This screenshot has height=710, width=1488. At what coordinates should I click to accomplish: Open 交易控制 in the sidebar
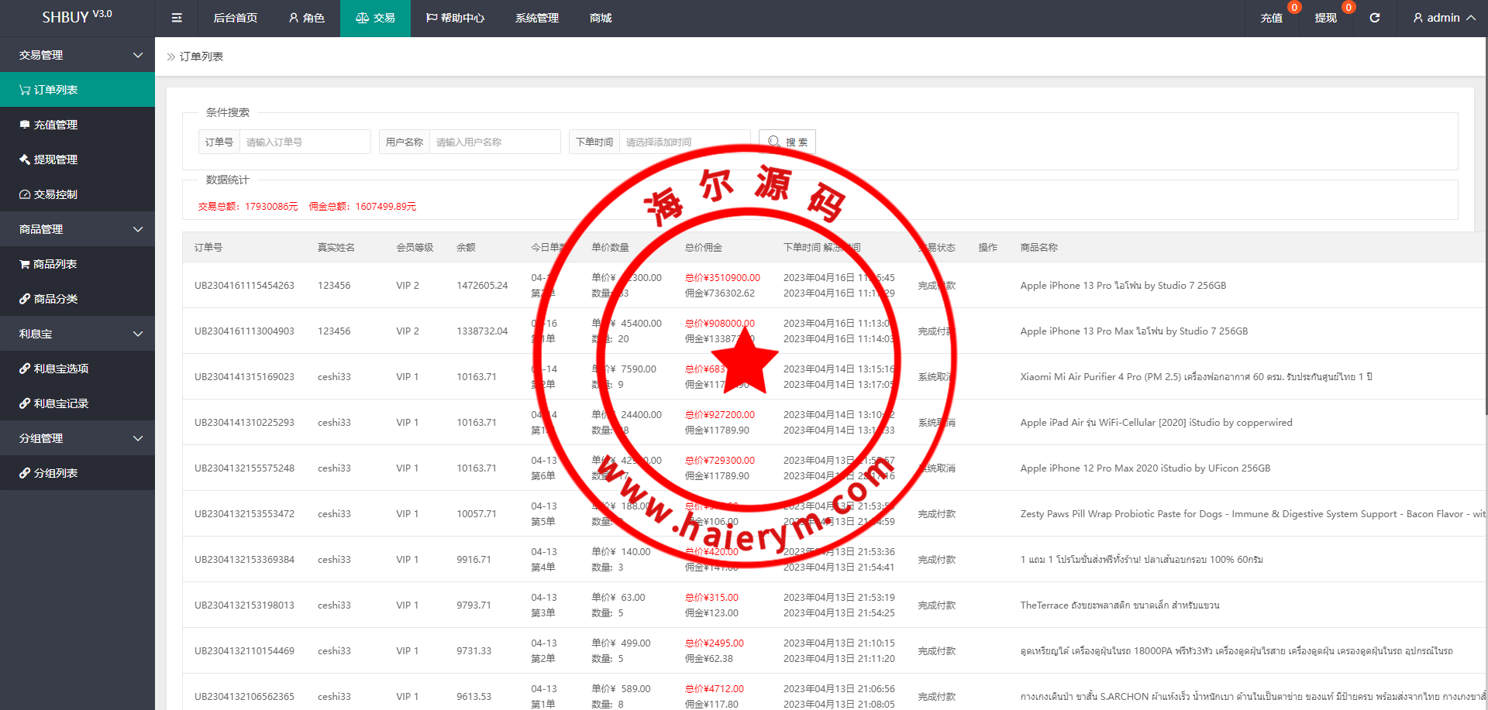coord(55,194)
